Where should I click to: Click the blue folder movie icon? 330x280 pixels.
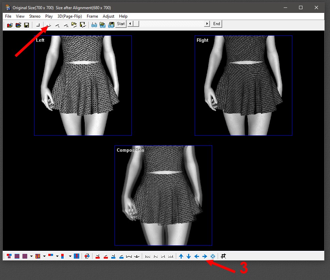(102, 25)
